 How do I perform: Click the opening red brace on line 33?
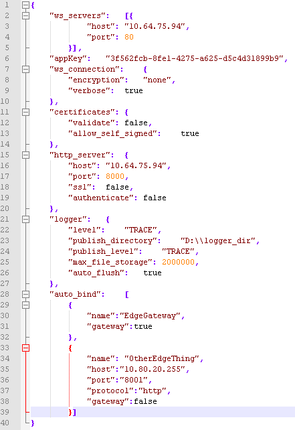click(x=70, y=348)
